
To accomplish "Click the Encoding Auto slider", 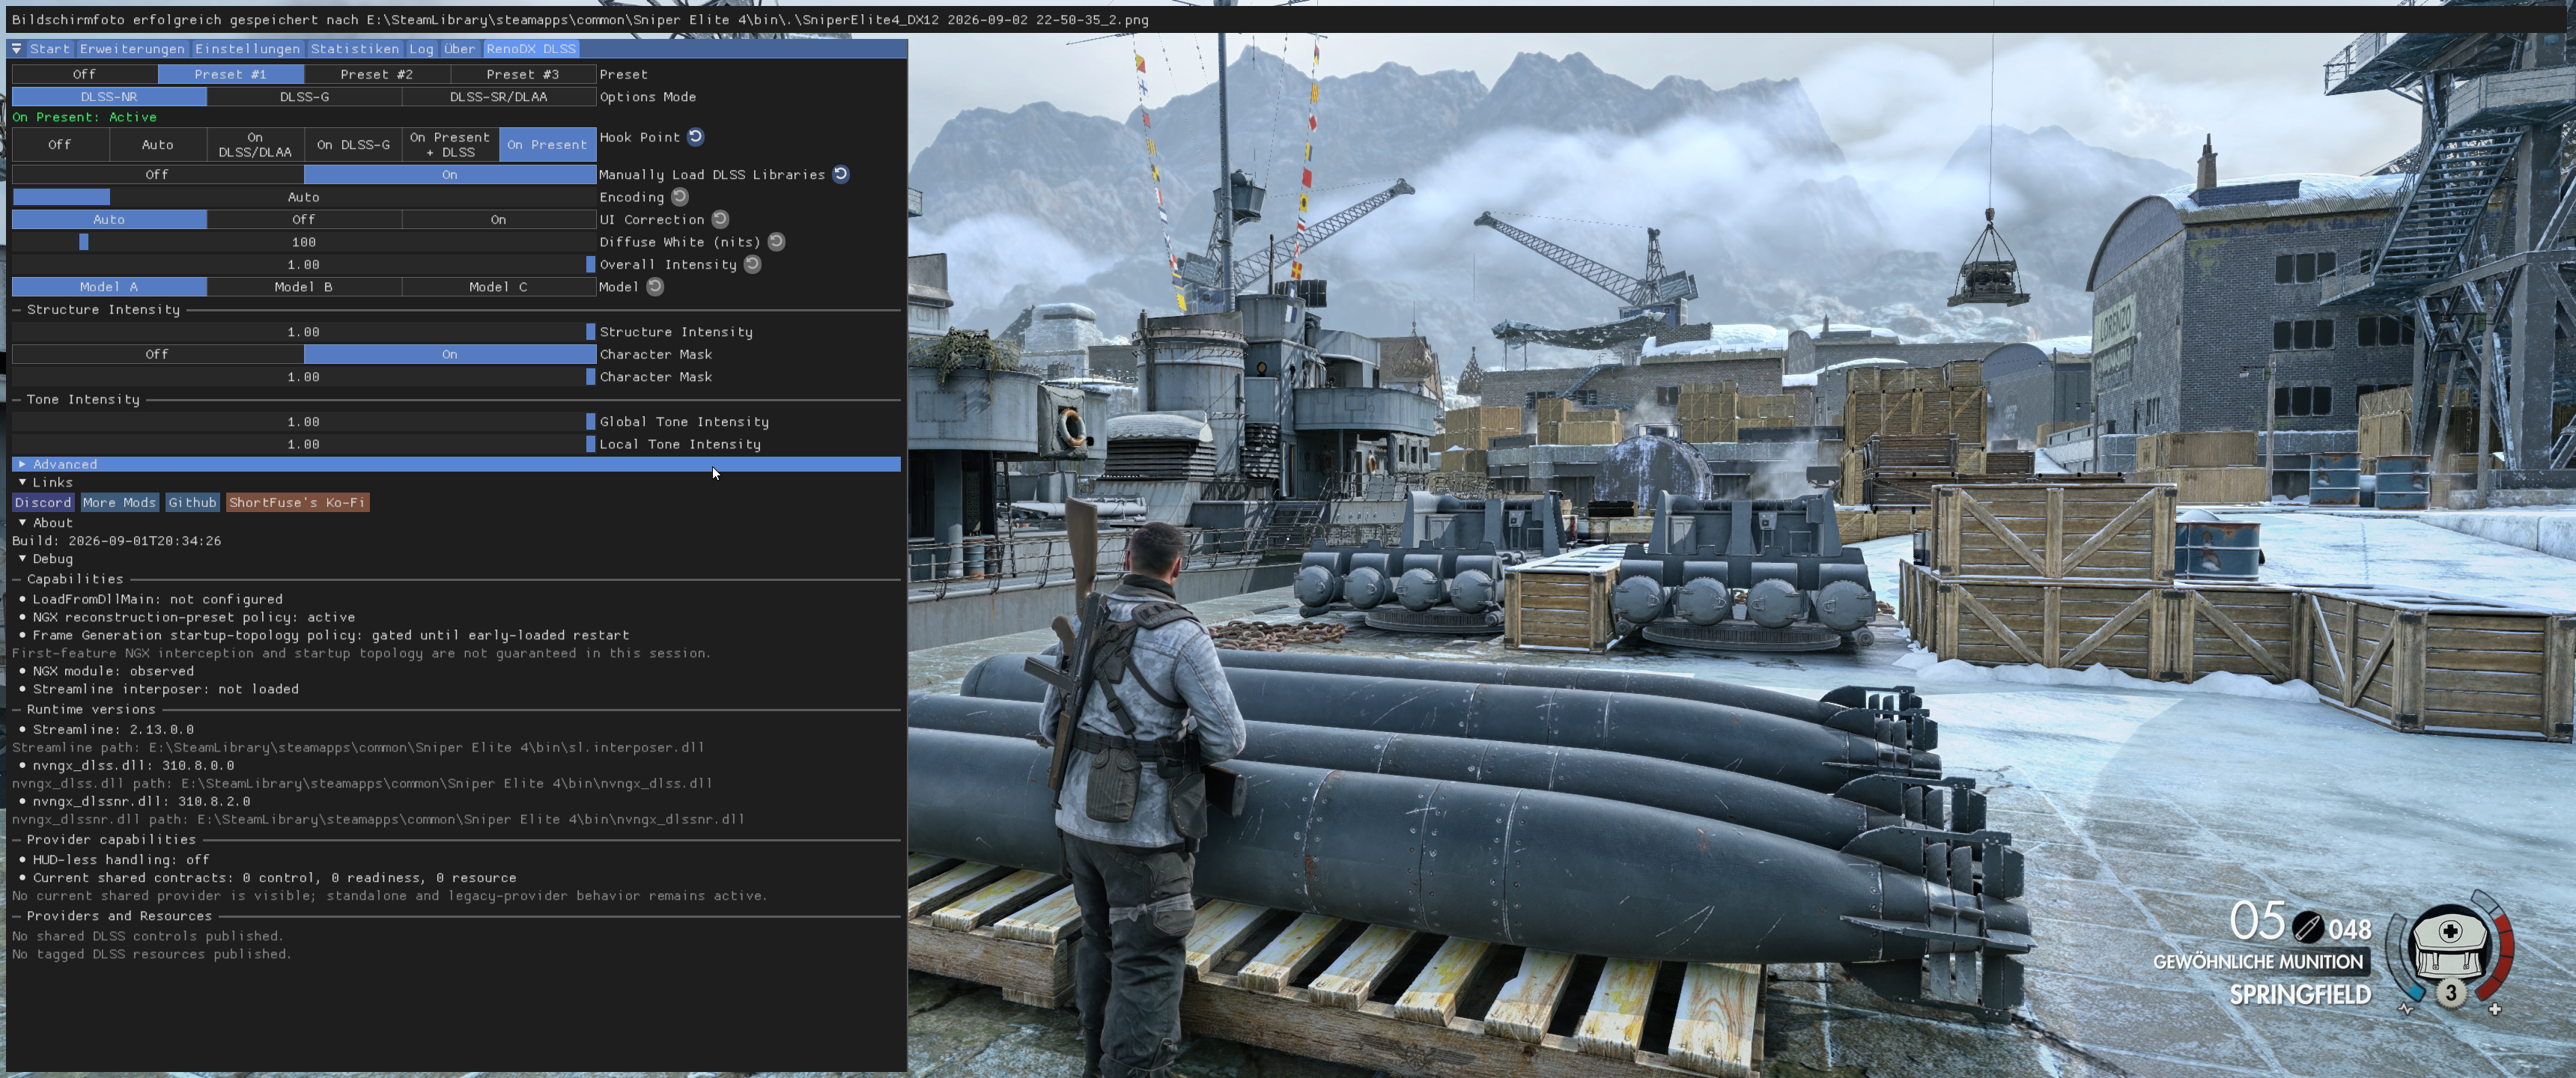I will [x=304, y=197].
